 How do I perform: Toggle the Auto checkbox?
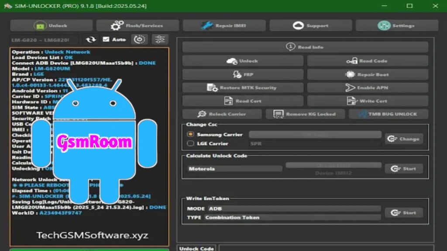[106, 40]
